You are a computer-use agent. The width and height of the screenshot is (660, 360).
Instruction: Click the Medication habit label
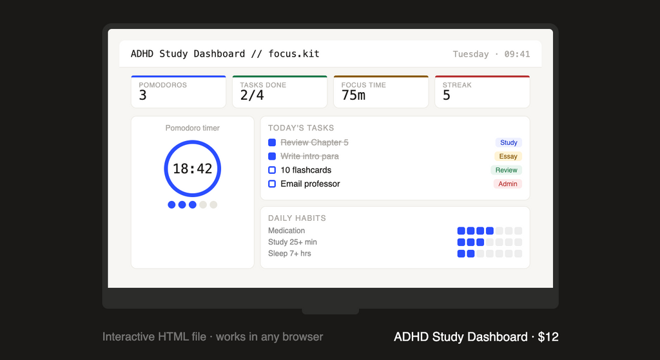286,231
